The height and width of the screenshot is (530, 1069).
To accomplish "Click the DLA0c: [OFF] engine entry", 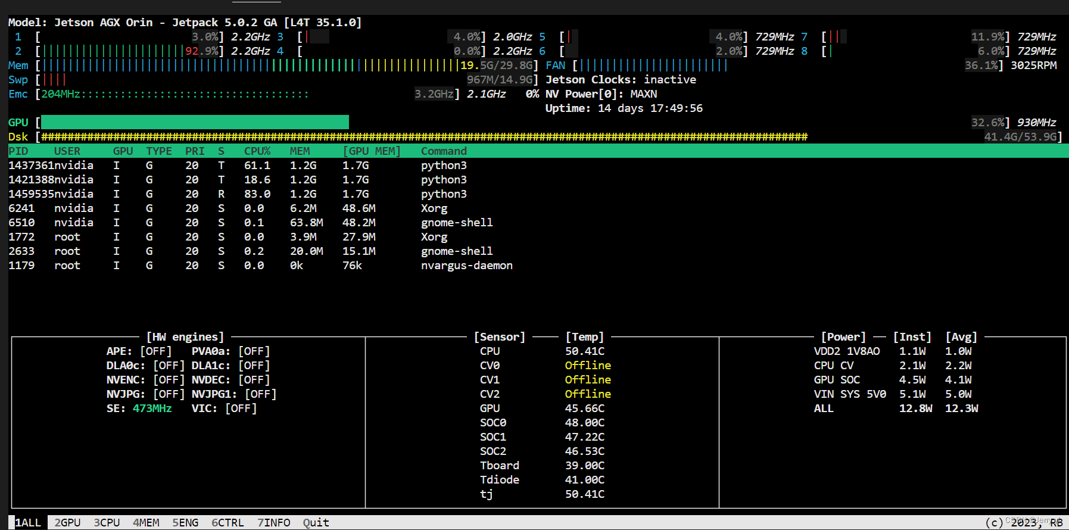I will coord(145,365).
